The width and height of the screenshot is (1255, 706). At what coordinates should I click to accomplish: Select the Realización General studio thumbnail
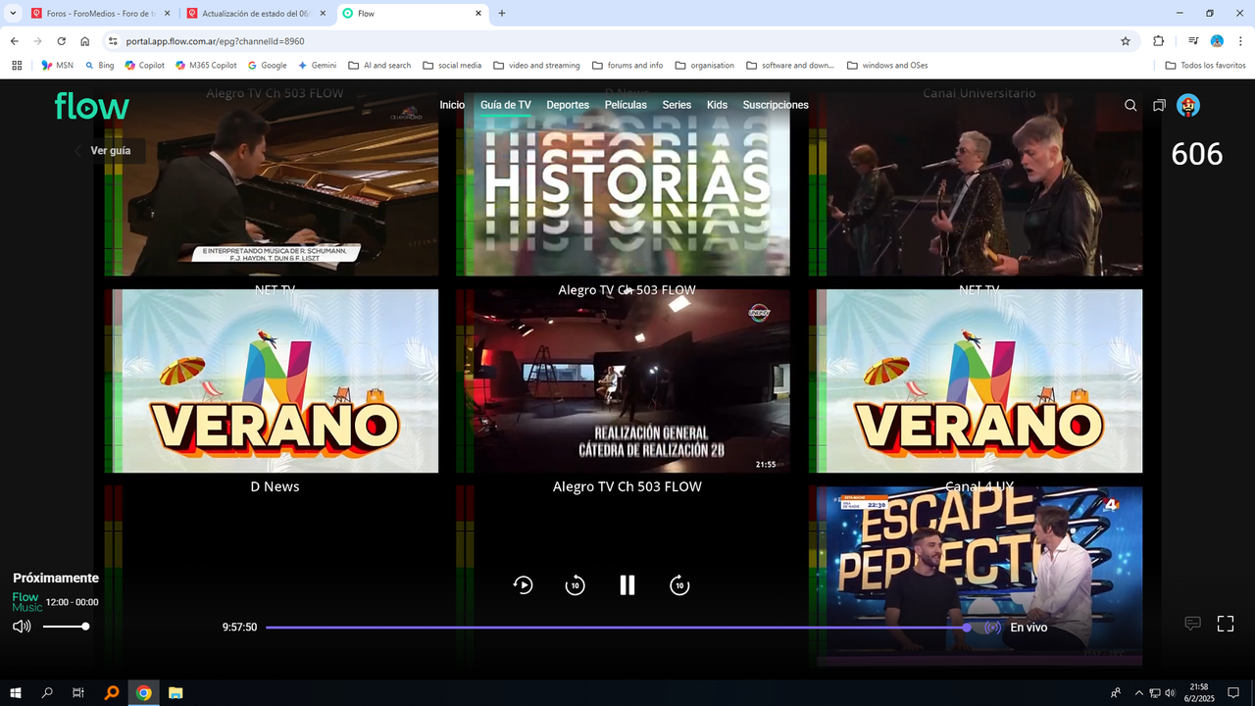click(623, 380)
